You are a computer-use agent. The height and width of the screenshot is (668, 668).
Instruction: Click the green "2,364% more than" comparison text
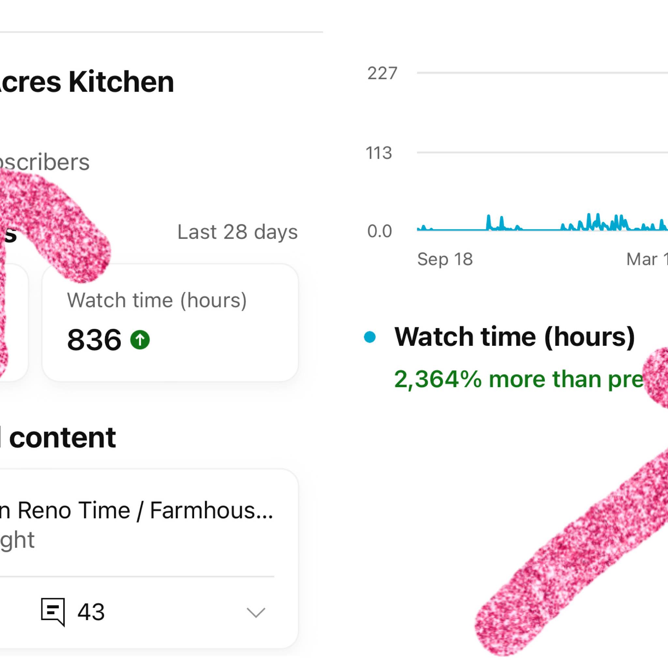pos(519,379)
